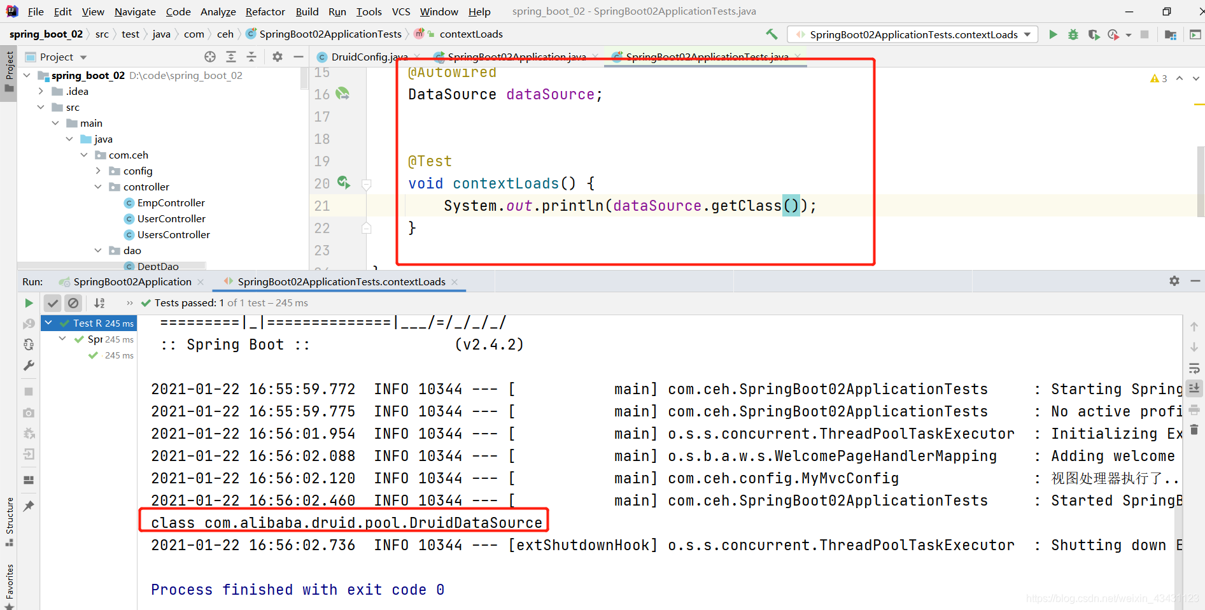
Task: Hide the Project tool window
Action: click(x=298, y=57)
